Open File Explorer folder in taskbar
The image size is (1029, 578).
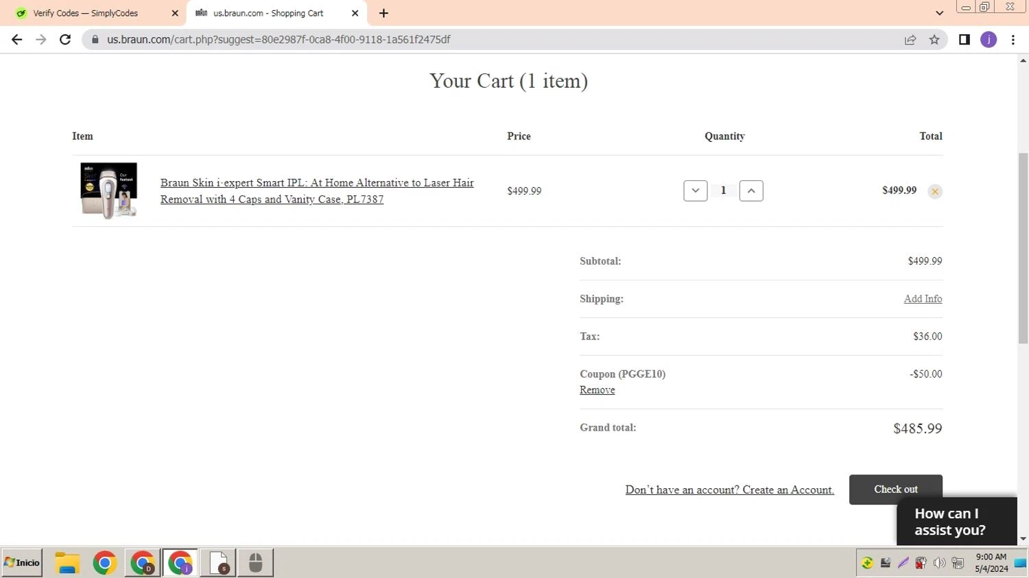click(67, 563)
